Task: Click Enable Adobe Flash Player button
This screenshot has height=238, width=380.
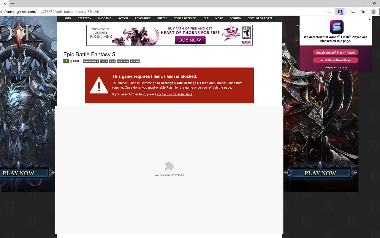Action: (335, 52)
